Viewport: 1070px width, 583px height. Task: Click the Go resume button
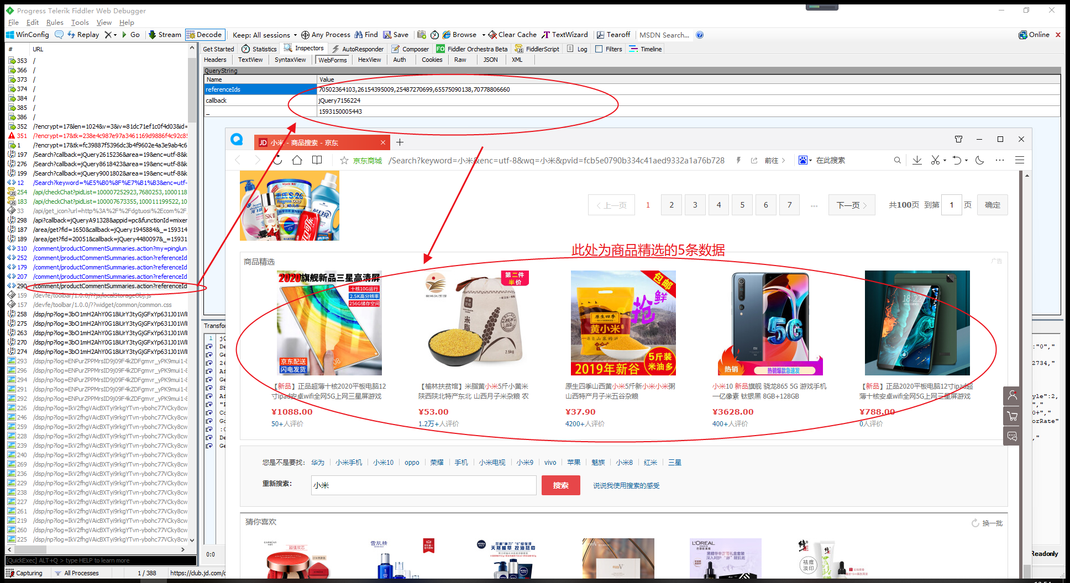click(x=131, y=35)
